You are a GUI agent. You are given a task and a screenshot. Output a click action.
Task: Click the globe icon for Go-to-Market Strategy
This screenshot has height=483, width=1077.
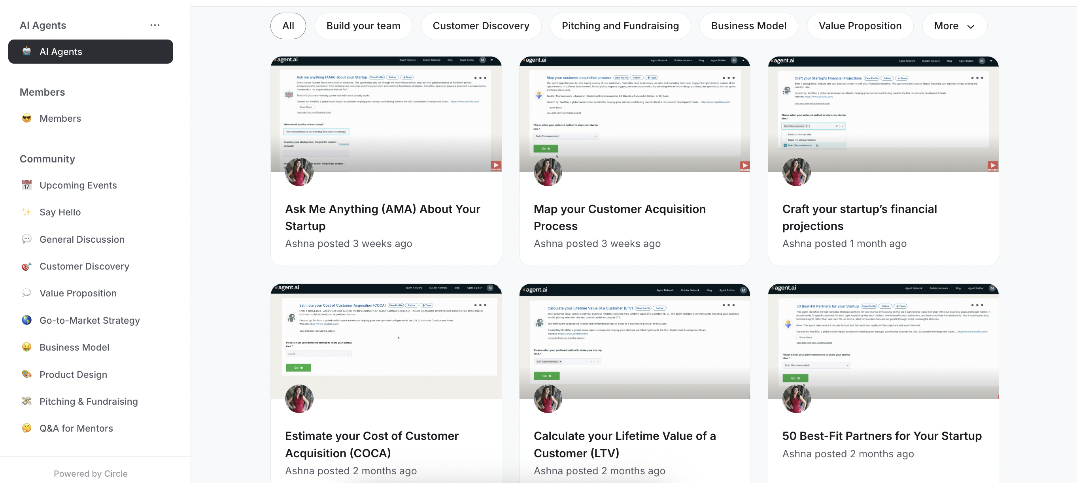pos(27,320)
